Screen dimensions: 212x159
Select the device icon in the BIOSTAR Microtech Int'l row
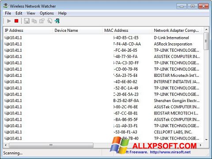point(7,76)
